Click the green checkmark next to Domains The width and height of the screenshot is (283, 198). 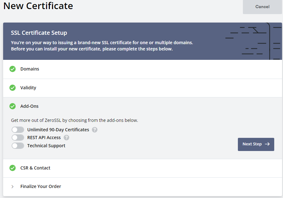(x=13, y=69)
